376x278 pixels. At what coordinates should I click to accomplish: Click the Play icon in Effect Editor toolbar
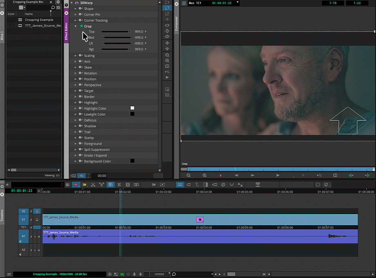click(167, 78)
